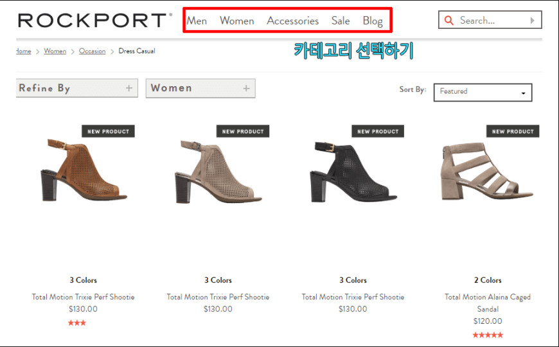Open the Sale menu
559x347 pixels.
click(341, 21)
